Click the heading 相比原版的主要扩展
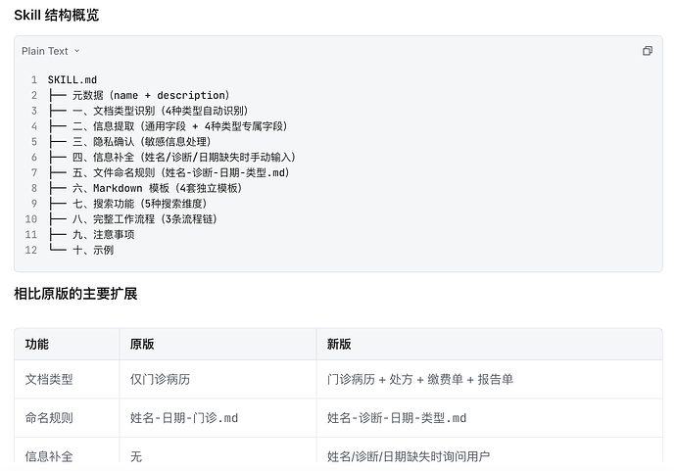The image size is (676, 471). 75,294
